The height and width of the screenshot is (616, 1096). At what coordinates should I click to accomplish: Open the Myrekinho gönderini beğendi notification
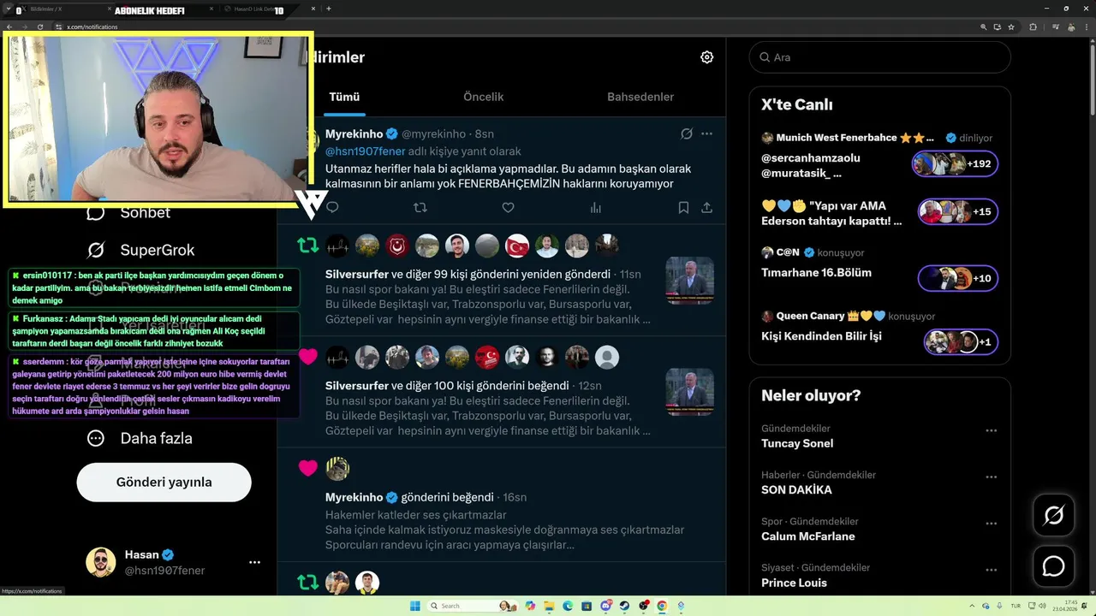coord(501,505)
